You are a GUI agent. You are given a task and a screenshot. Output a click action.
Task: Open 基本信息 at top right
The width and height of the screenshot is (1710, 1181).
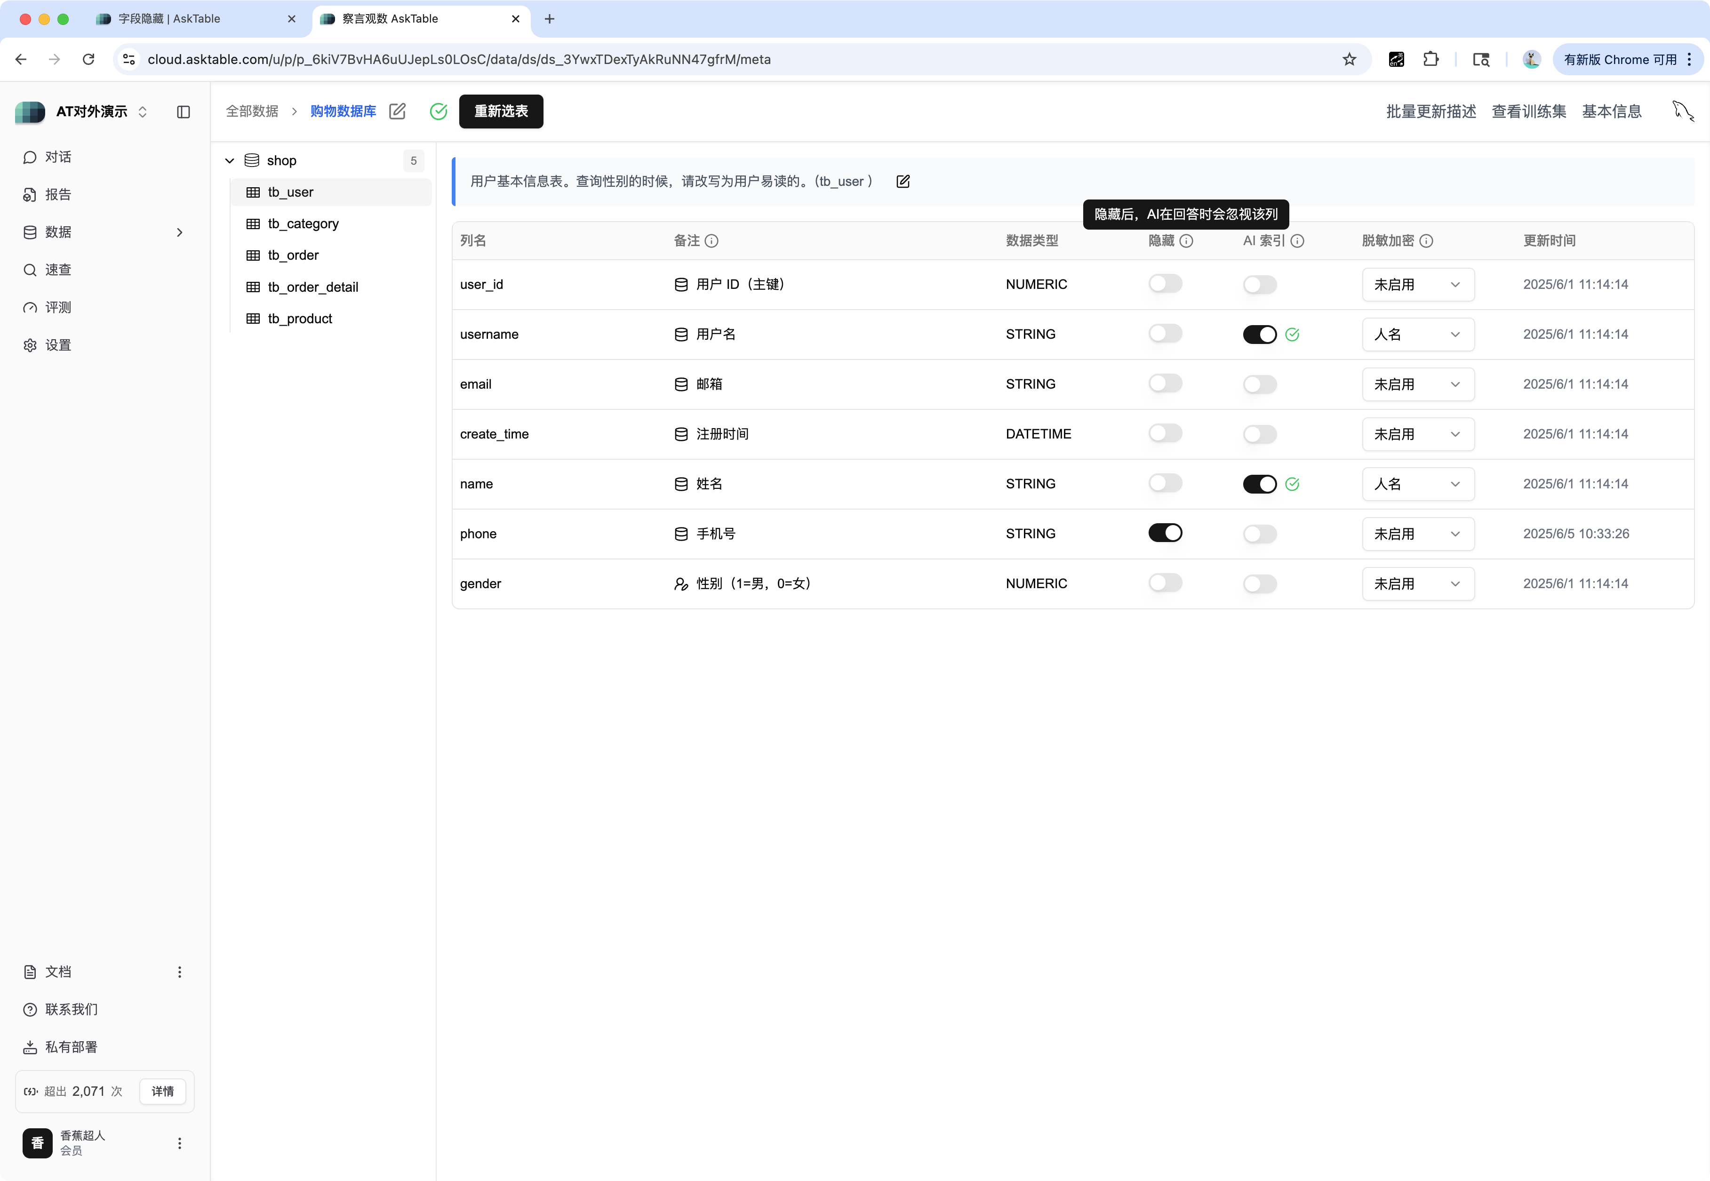(1612, 111)
